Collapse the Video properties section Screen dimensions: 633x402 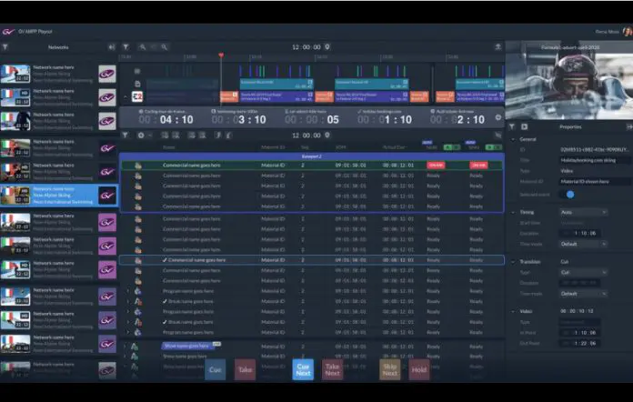(512, 311)
